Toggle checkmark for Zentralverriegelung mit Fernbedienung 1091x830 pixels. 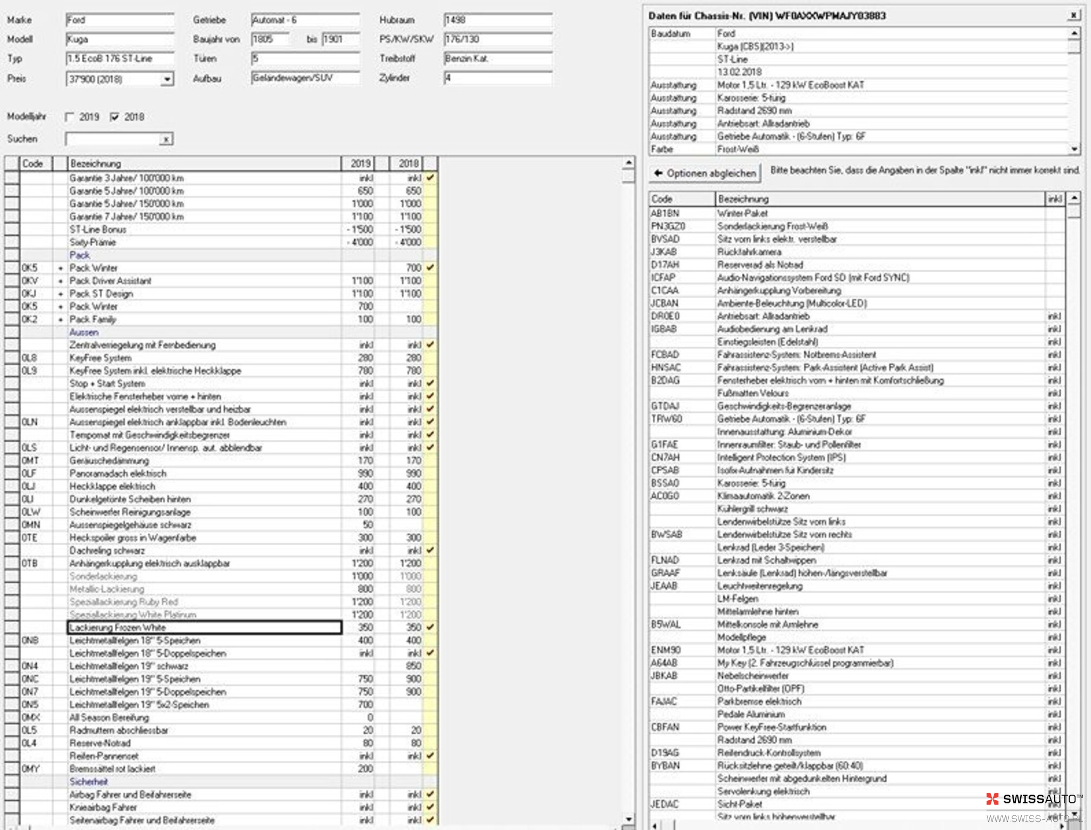coord(430,345)
